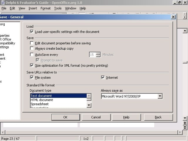Click document vertical scrollbar up arrow

click(185, 31)
